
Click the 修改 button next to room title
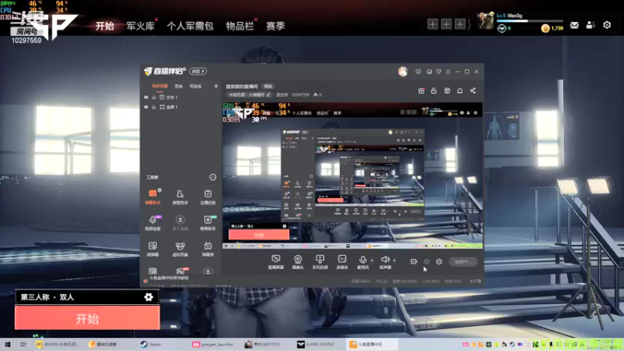point(268,87)
